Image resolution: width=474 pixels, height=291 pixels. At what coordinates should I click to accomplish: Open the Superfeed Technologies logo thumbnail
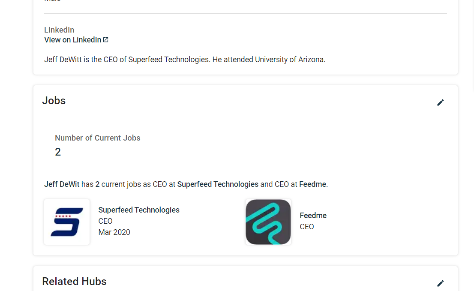tap(67, 222)
